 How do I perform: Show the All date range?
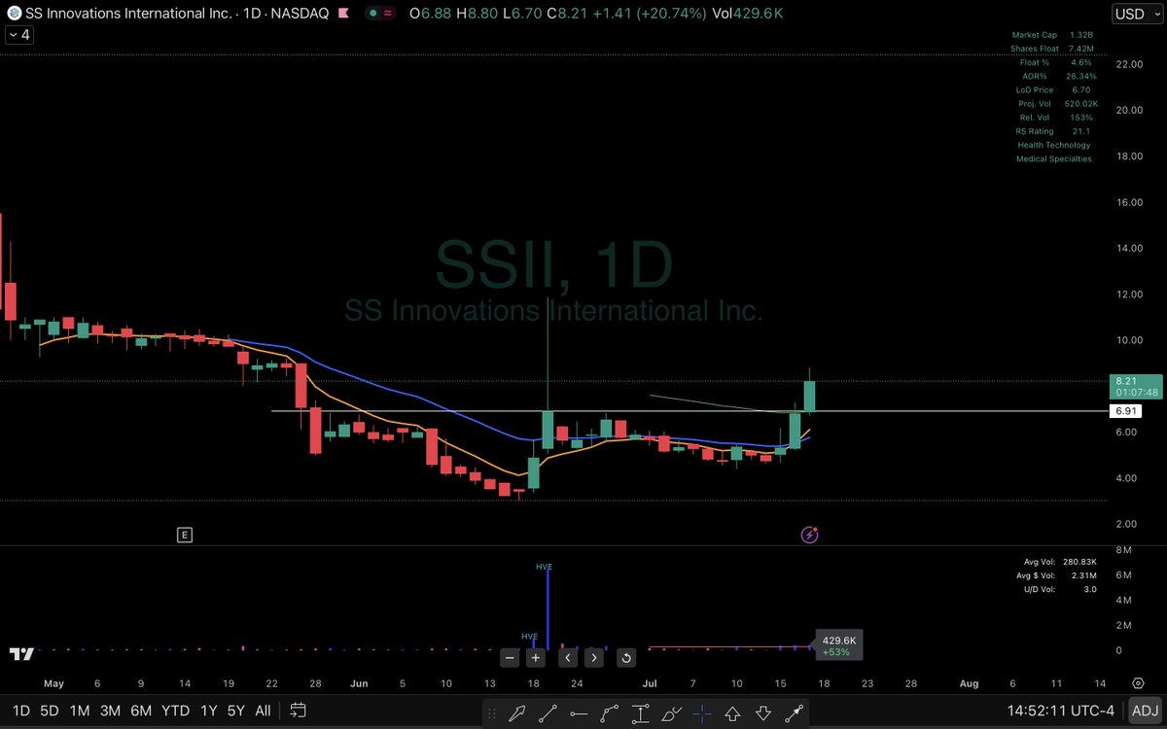pyautogui.click(x=263, y=711)
